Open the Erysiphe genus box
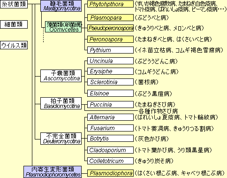The width and height of the screenshot is (227, 178). coord(110,71)
